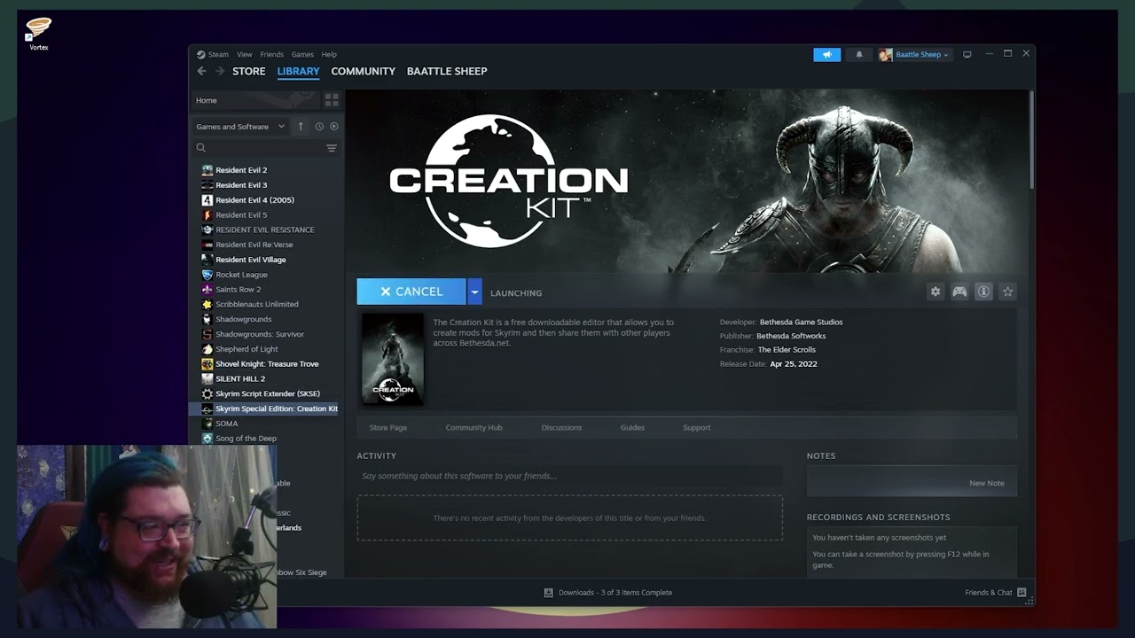Switch library to grid collections view
Screen dimensions: 1135x638
pos(332,100)
